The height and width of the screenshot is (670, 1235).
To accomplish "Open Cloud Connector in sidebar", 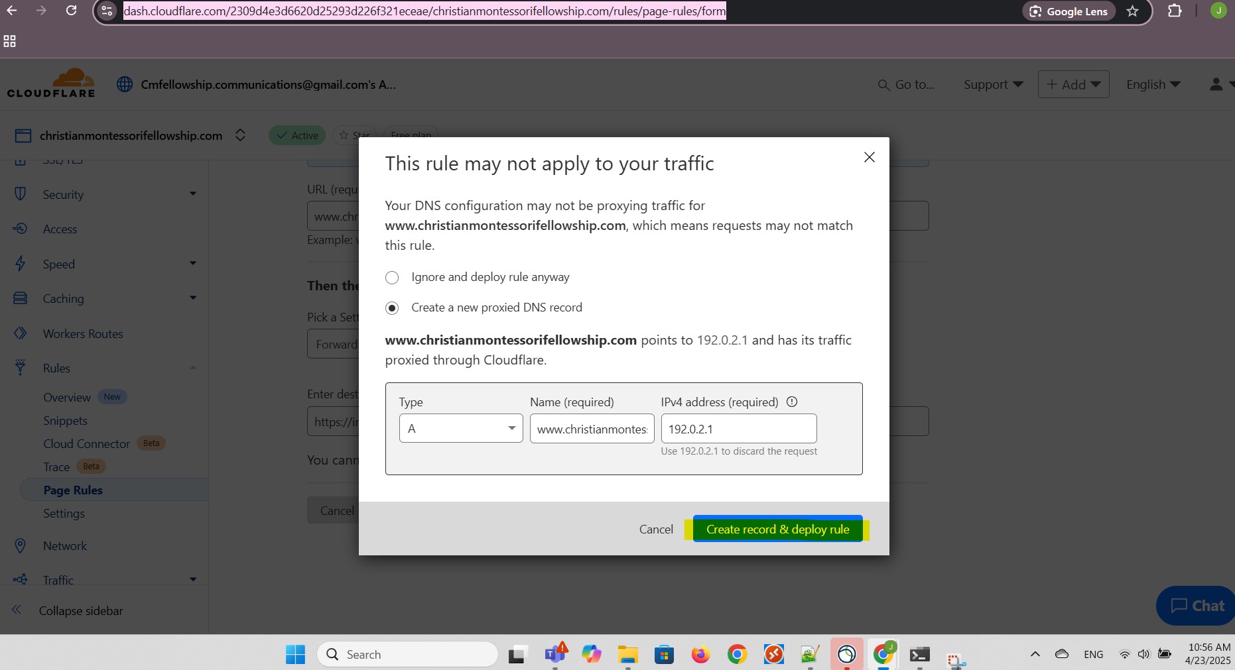I will click(86, 443).
